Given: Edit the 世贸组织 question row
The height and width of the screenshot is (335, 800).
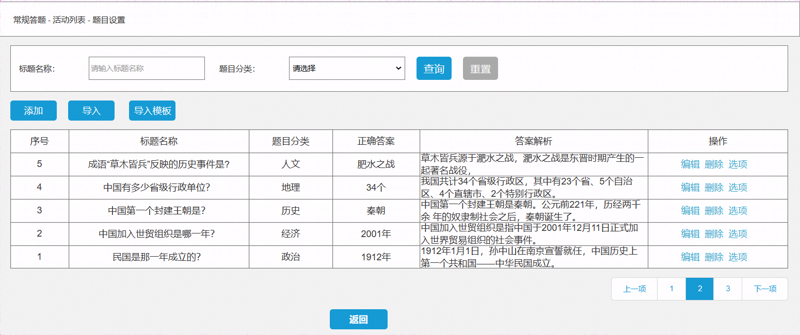Looking at the screenshot, I should click(x=690, y=234).
